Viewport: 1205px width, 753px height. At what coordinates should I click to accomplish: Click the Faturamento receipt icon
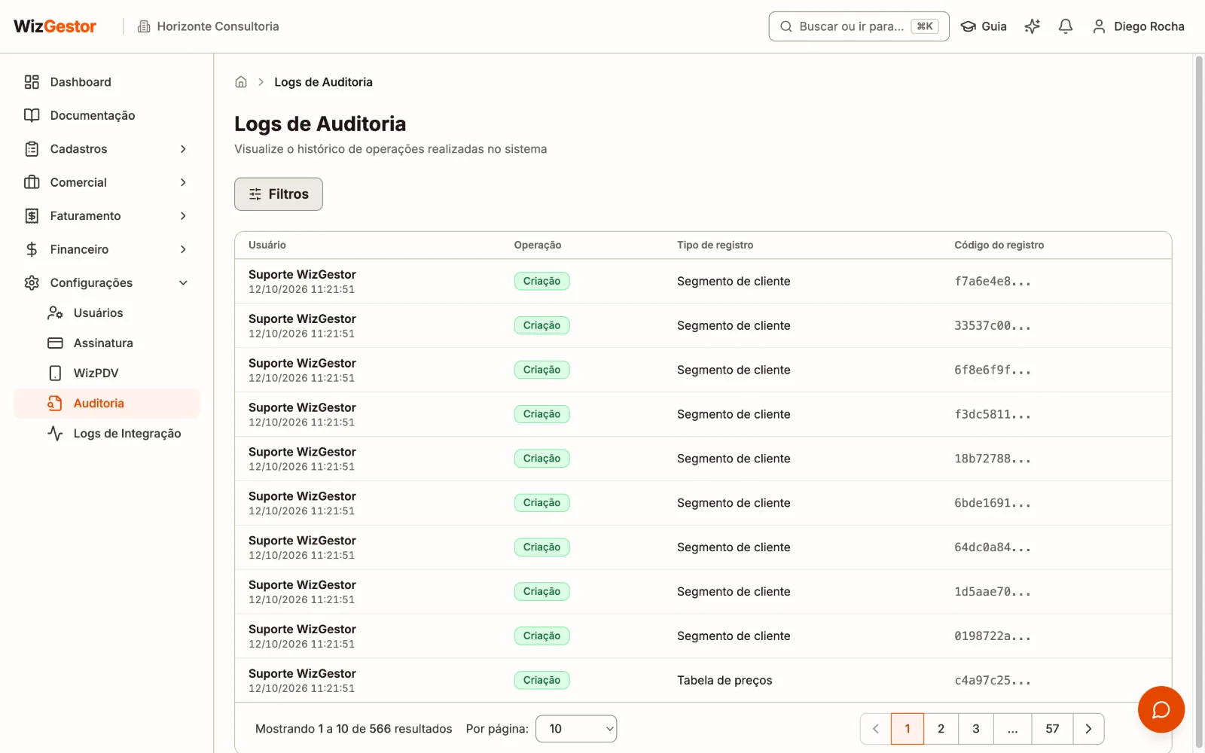(x=32, y=216)
